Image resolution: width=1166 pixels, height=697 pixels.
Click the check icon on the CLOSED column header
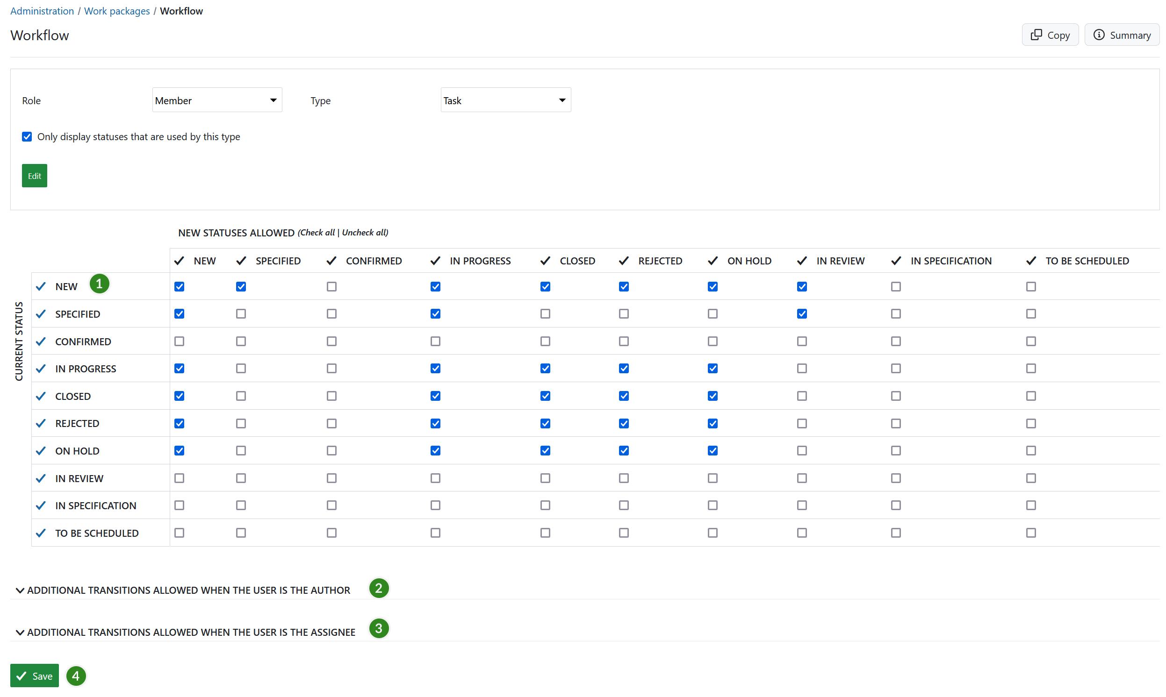(x=545, y=260)
